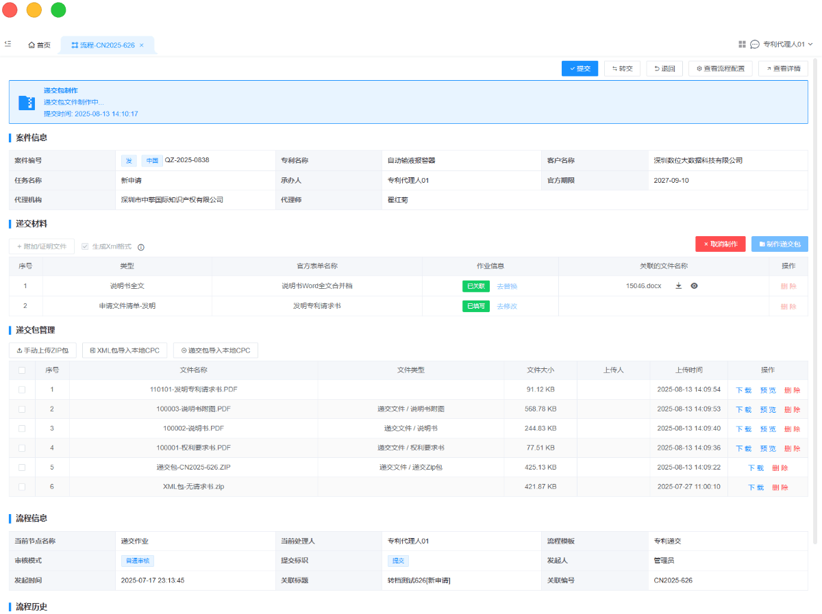Preview 15046.docx with the eye icon
Image resolution: width=822 pixels, height=614 pixels.
point(694,286)
